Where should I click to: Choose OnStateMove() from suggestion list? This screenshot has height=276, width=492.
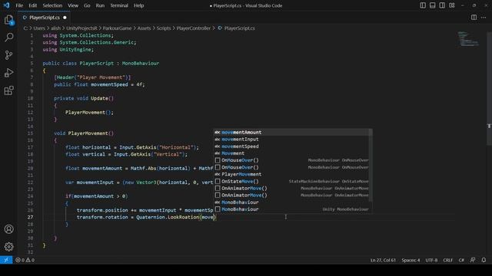292,181
